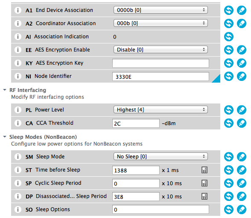251x218 pixels.
Task: Collapse the RF Interfacing section
Action: [x=5, y=90]
